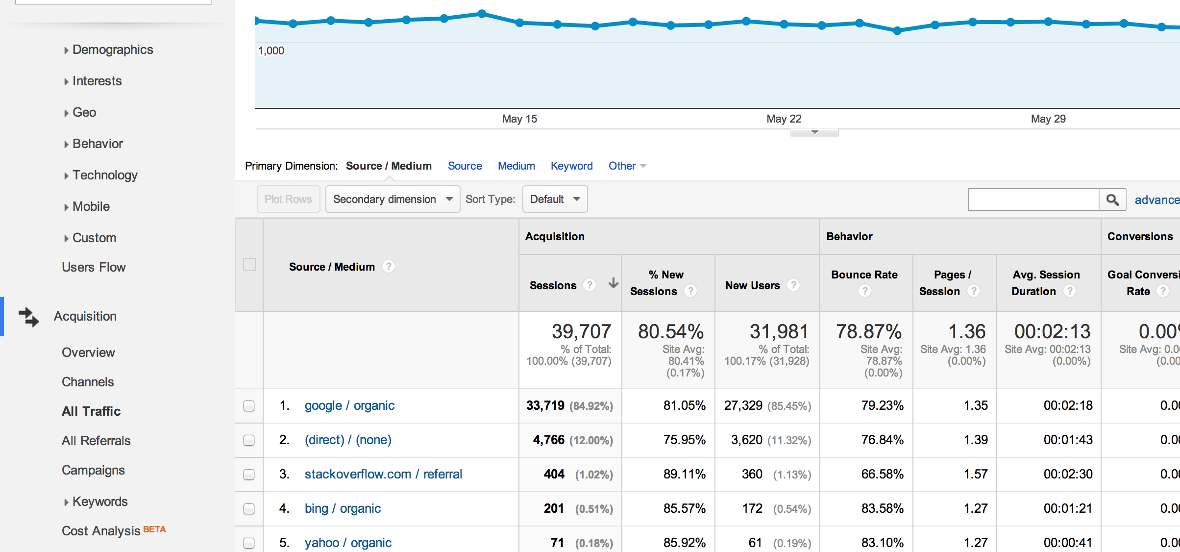1180x552 pixels.
Task: Check the checkbox for bing / organic row
Action: click(x=249, y=509)
